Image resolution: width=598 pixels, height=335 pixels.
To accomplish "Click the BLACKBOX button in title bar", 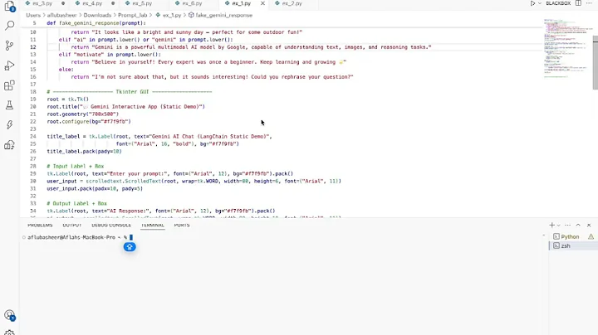I will tap(558, 3).
